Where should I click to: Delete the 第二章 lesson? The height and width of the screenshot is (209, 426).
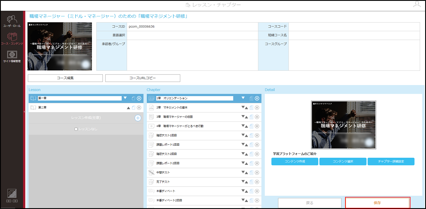[x=139, y=108]
